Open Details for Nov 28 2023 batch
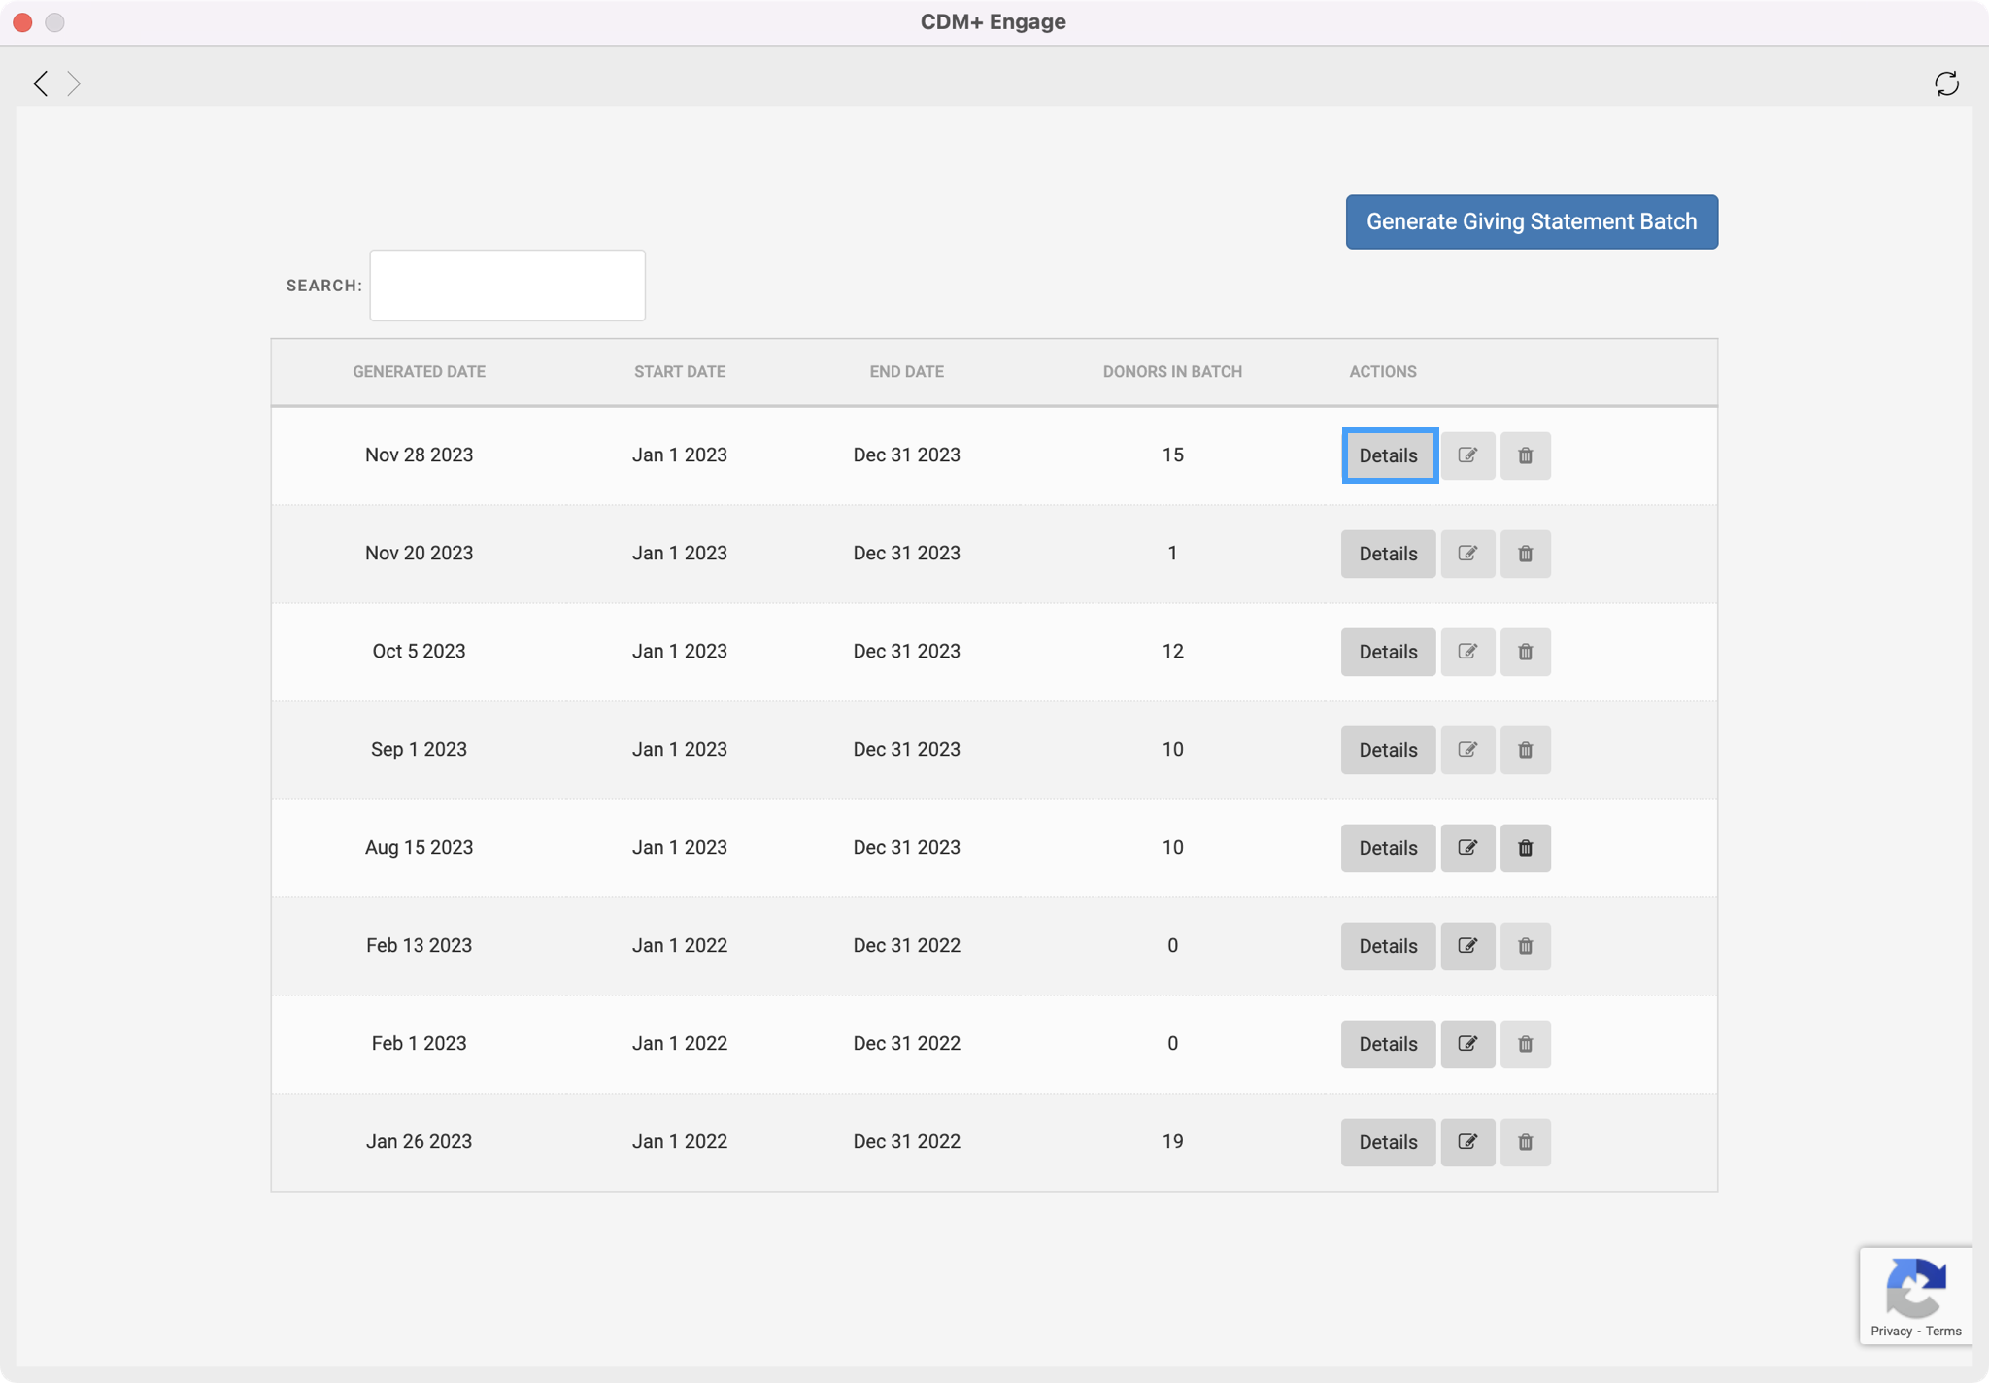This screenshot has width=1989, height=1383. [x=1388, y=455]
